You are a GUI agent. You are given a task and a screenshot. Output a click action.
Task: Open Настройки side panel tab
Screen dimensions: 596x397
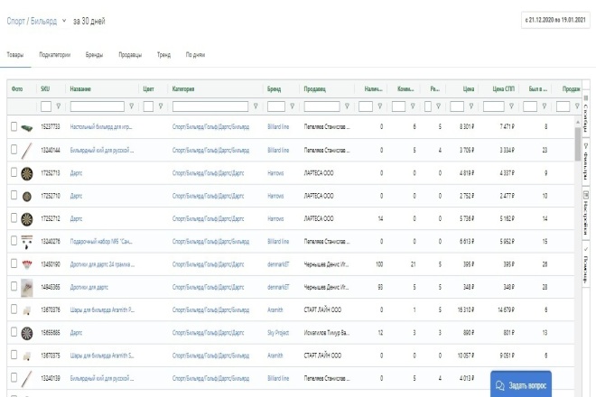click(x=586, y=213)
